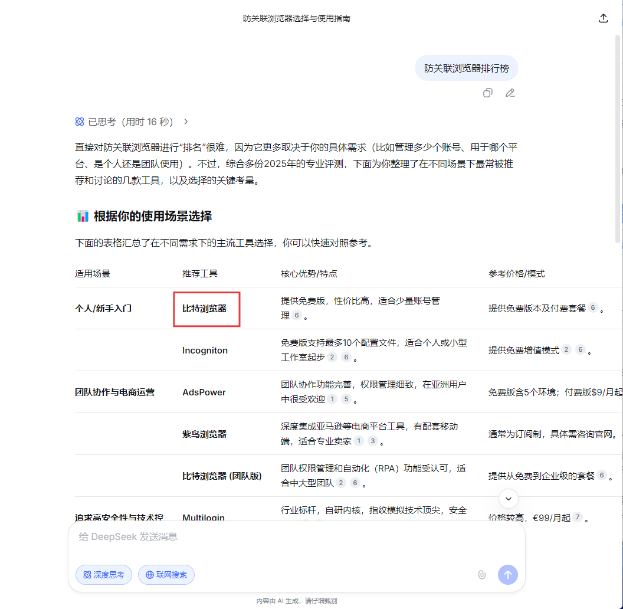Select AdsPower in the recommended tools column
623x609 pixels.
[204, 392]
